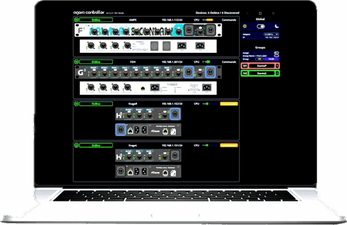Click the rightmost IEC power inlet on AMPS rear
This screenshot has width=347, height=225.
(x=200, y=46)
